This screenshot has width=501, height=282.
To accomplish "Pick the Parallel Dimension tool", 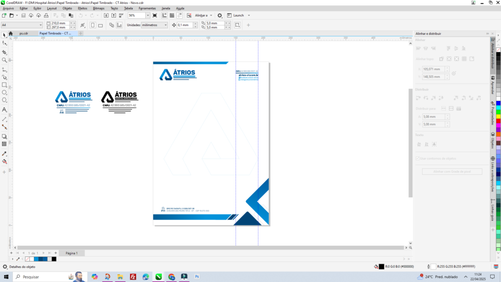I will [x=4, y=119].
